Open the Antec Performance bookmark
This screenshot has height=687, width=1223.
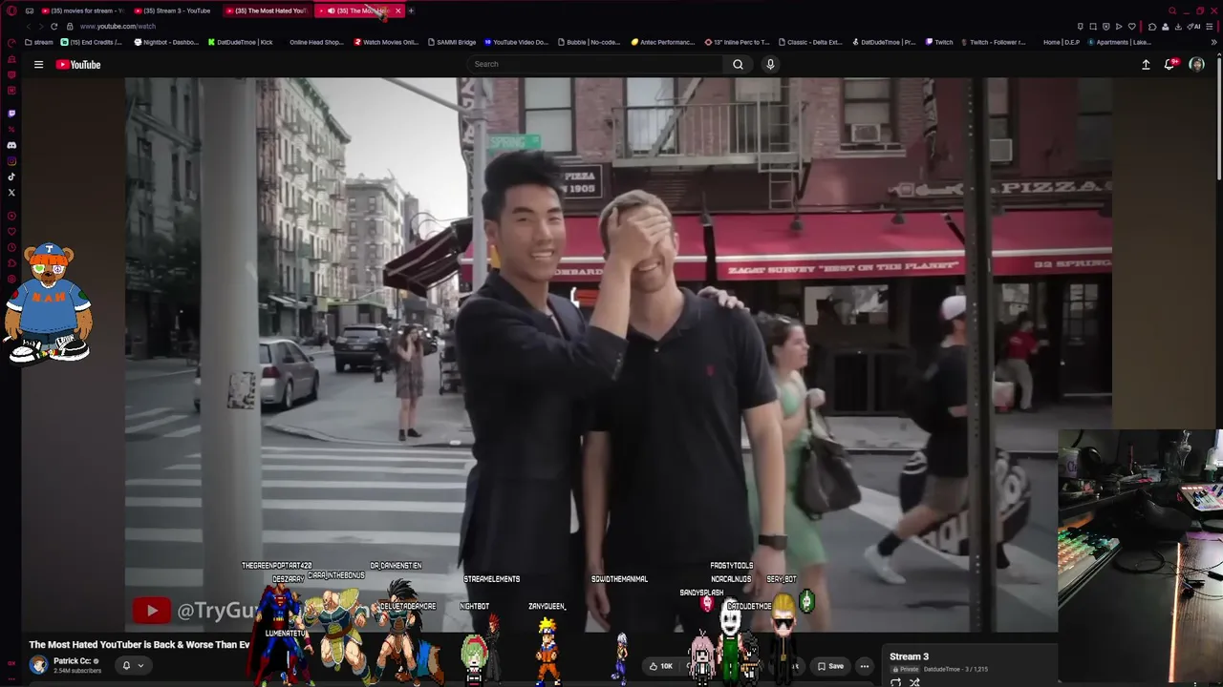click(663, 42)
